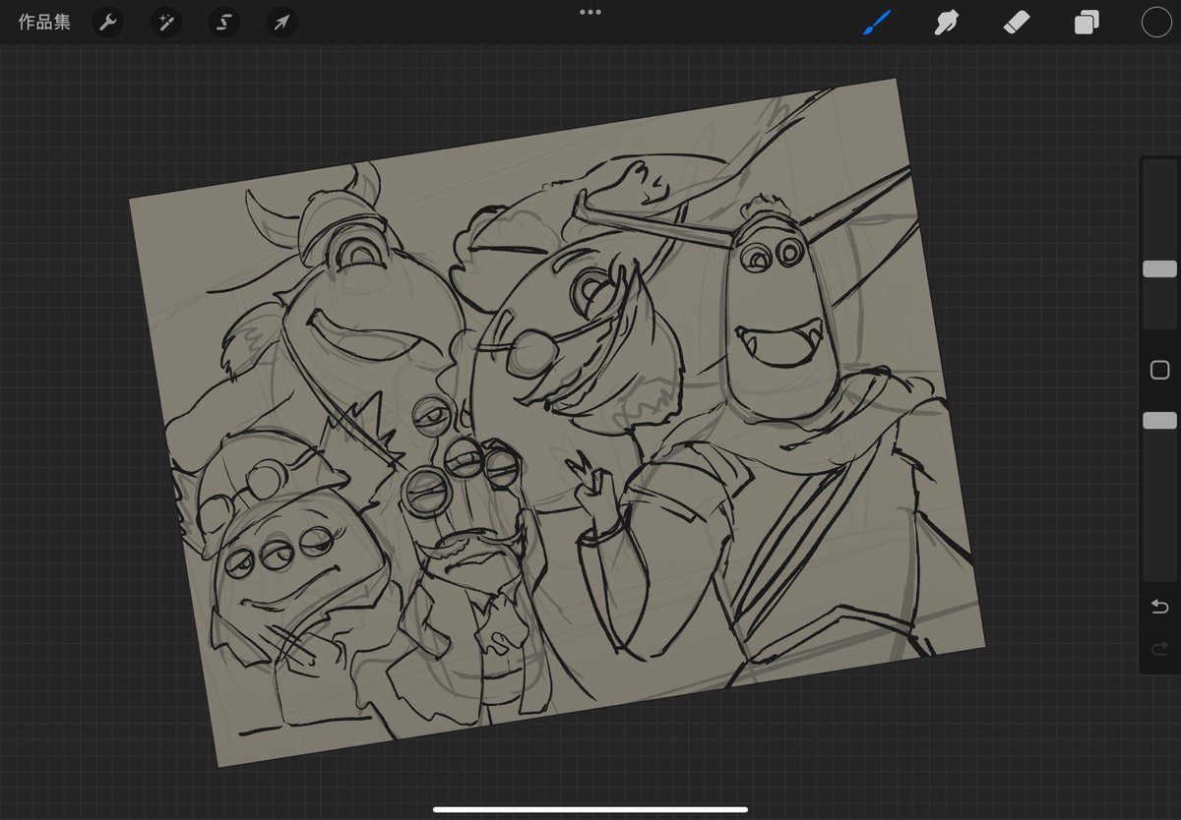
Task: Open the 作品集 gallery
Action: pyautogui.click(x=44, y=22)
